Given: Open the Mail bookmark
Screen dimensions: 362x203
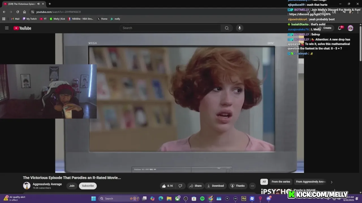Looking at the screenshot, I should click(15, 19).
